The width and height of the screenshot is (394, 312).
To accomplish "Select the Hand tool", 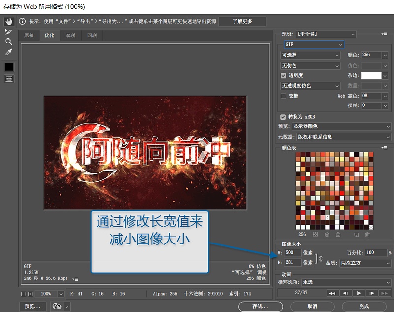I will point(9,22).
